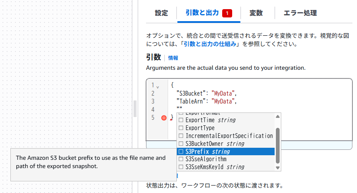Select the highlighted S3Prefix string item

coord(226,151)
